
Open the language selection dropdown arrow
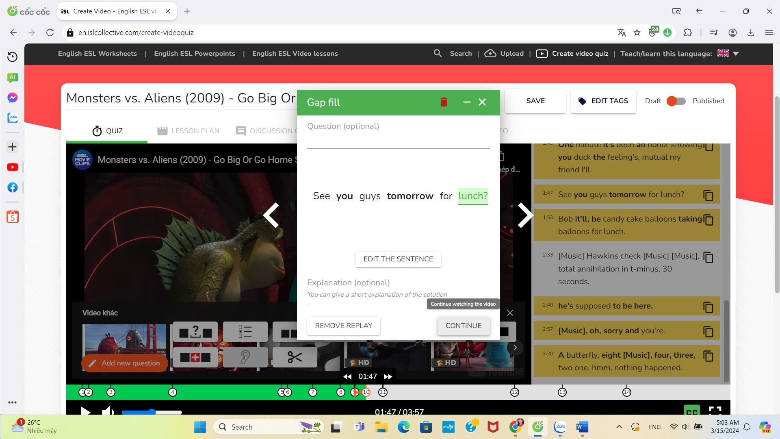735,54
